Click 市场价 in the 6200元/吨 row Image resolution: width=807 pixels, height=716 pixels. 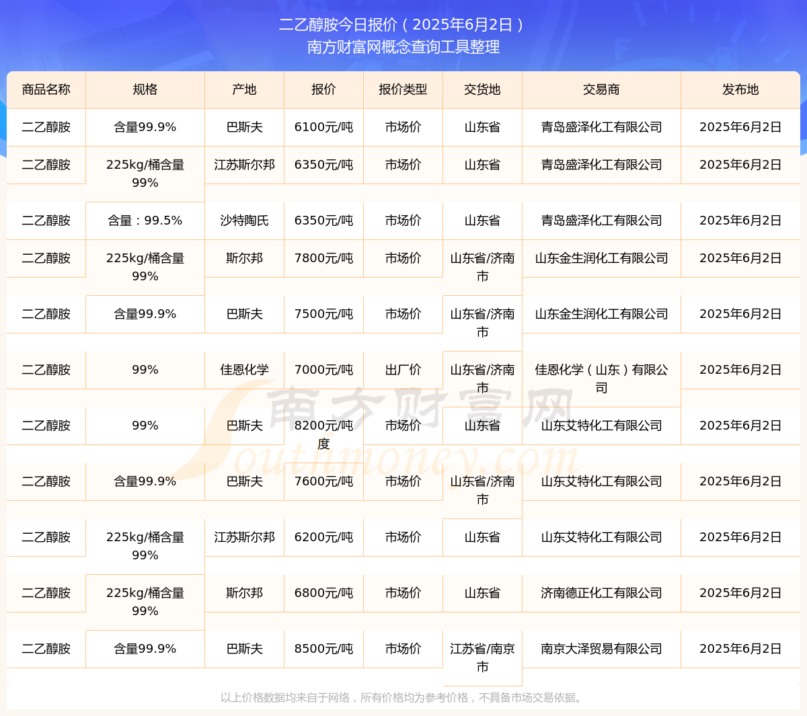tap(403, 537)
